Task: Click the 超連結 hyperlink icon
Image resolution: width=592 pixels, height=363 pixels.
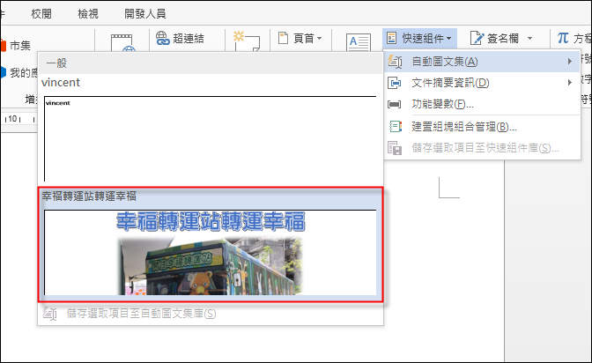Action: pos(163,38)
